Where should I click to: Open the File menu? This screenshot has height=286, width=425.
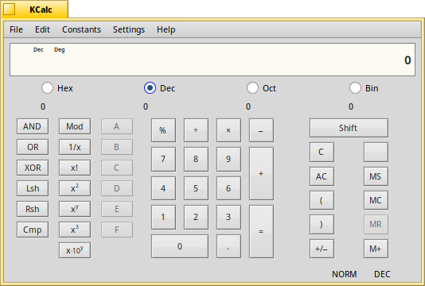pos(16,29)
